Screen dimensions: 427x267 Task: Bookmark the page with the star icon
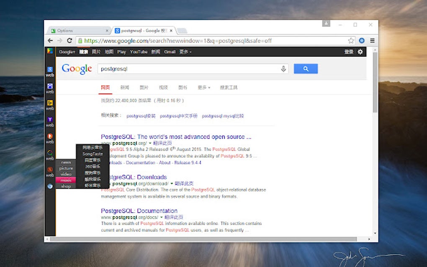351,40
